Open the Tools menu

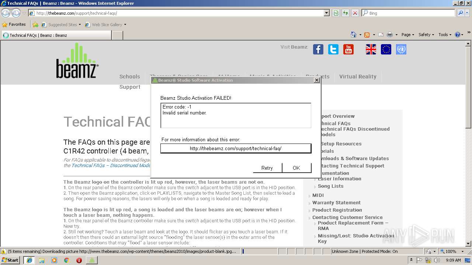pos(445,35)
